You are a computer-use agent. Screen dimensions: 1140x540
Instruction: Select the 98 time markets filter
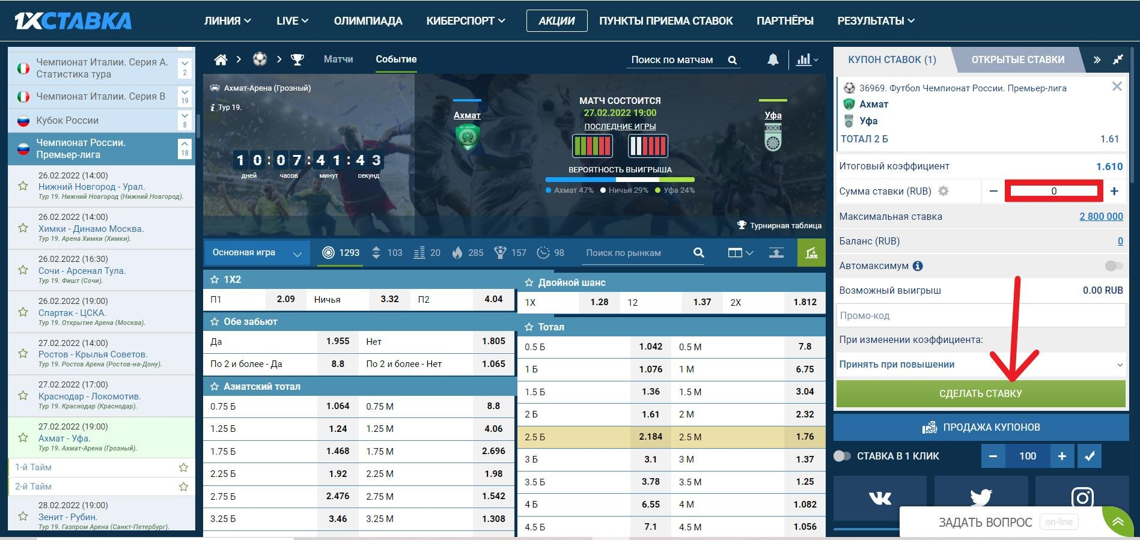[550, 253]
